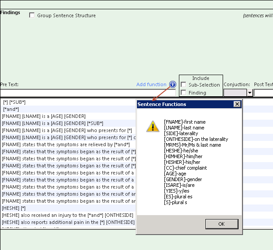The height and width of the screenshot is (250, 273).
Task: Check the Finding include checkbox
Action: point(183,93)
